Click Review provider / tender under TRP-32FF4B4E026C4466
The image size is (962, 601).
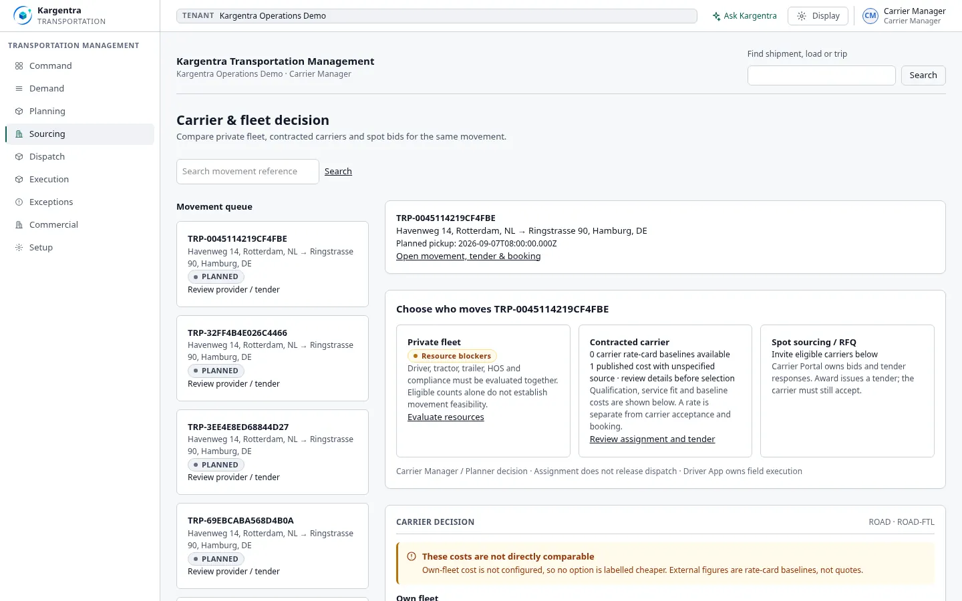click(234, 384)
